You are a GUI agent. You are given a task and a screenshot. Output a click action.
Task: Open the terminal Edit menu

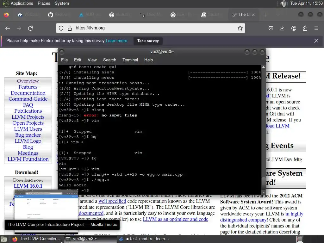[x=78, y=60]
